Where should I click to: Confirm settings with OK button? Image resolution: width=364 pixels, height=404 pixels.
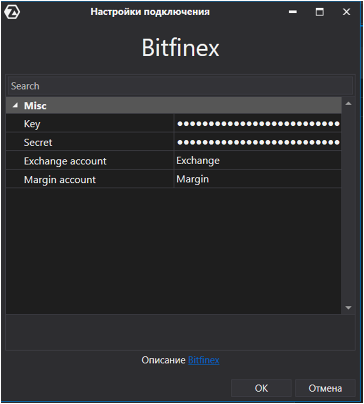tap(262, 388)
